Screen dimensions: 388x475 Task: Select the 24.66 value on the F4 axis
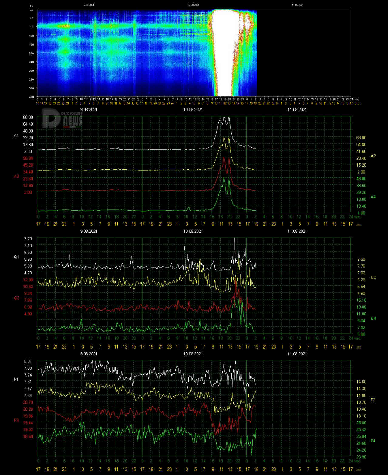click(x=361, y=443)
